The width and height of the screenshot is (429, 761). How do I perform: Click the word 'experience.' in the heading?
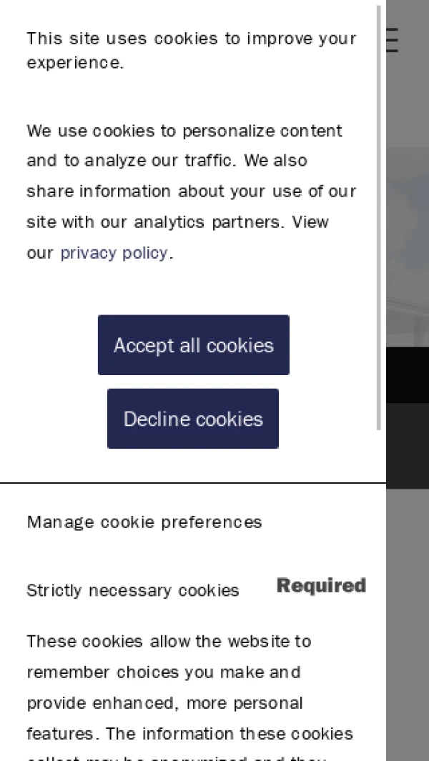coord(75,63)
